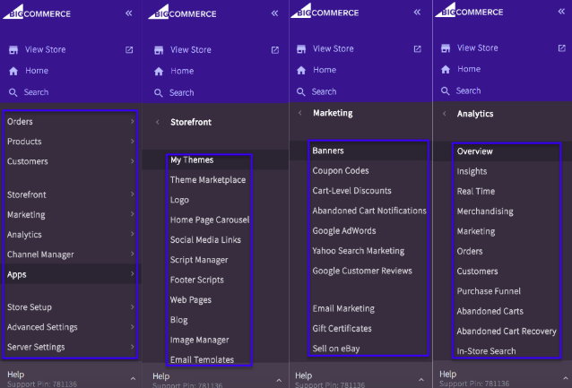Click BigCommerce logo in the Storefront panel

pos(182,12)
